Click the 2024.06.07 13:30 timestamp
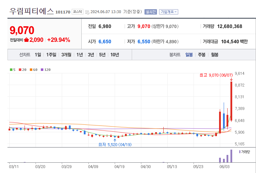This screenshot has width=256, height=173. pos(106,12)
